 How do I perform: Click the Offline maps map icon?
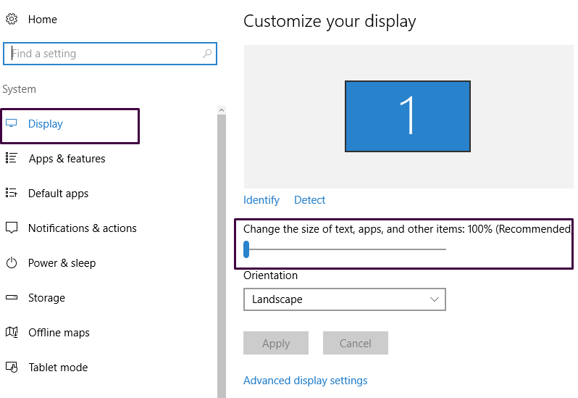point(12,332)
